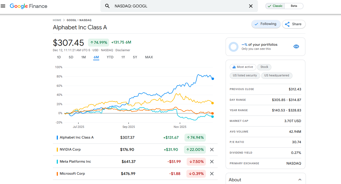Select the 1M time range

84,57
